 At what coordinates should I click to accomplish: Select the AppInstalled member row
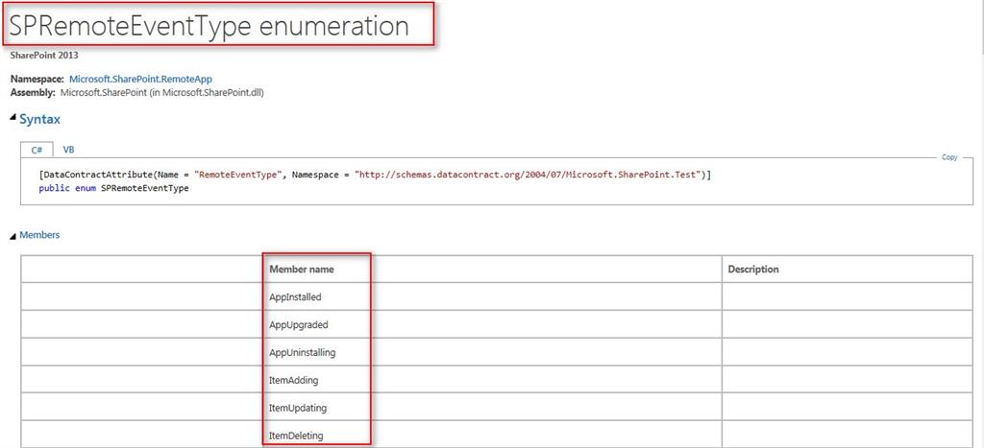(x=296, y=297)
